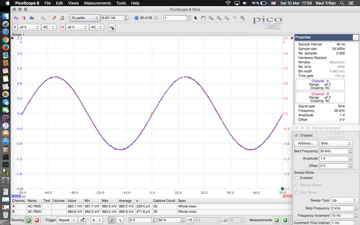Open advanced trigger settings icon
The height and width of the screenshot is (225, 360).
pyautogui.click(x=82, y=220)
